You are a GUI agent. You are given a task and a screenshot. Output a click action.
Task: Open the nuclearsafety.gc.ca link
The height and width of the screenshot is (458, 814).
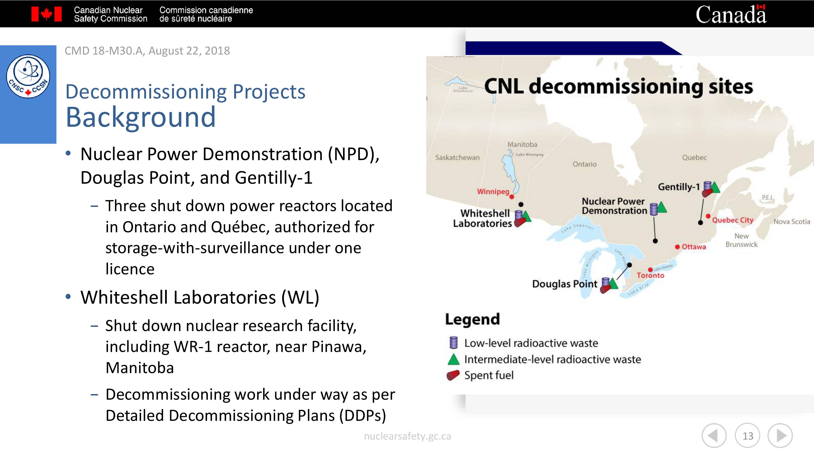pos(407,436)
